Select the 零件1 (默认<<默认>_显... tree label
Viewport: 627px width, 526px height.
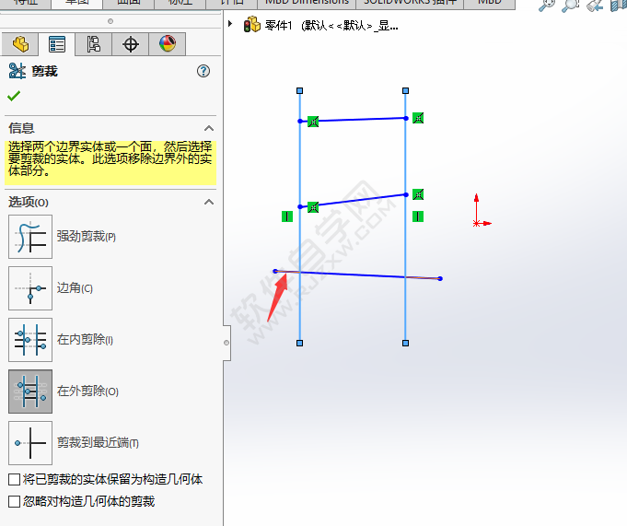point(331,26)
